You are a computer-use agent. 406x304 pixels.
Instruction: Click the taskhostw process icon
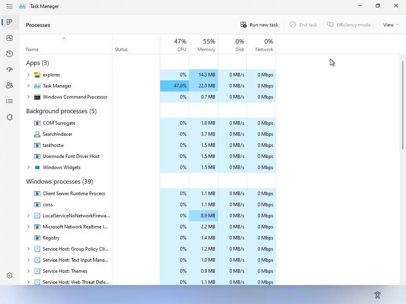point(37,145)
